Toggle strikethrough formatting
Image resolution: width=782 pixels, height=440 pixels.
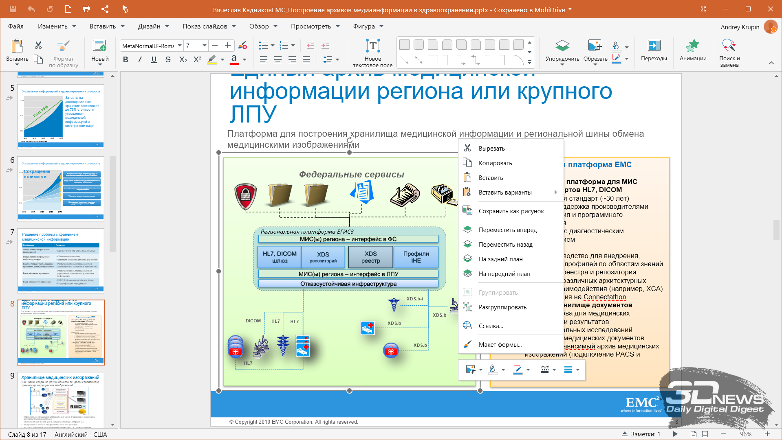(x=168, y=59)
